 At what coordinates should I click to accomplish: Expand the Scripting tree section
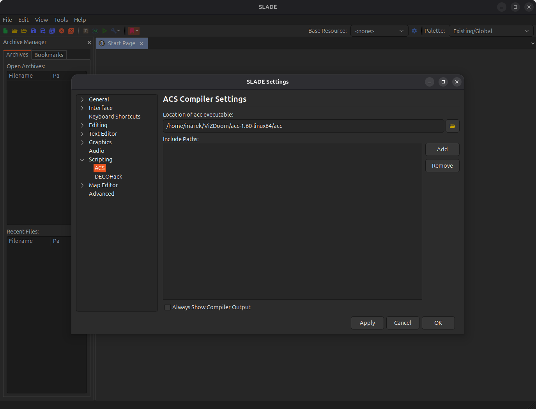pos(82,159)
